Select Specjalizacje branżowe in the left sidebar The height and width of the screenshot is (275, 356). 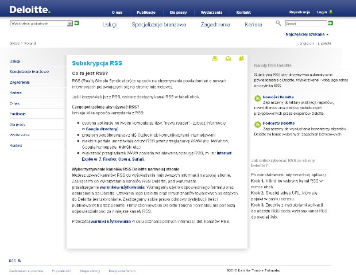[29, 72]
